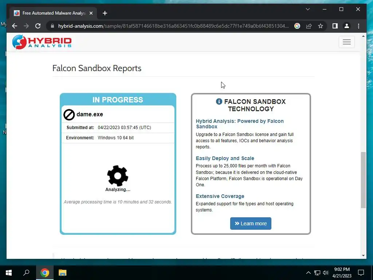Show hidden system tray icons
The width and height of the screenshot is (373, 280).
pos(308,273)
